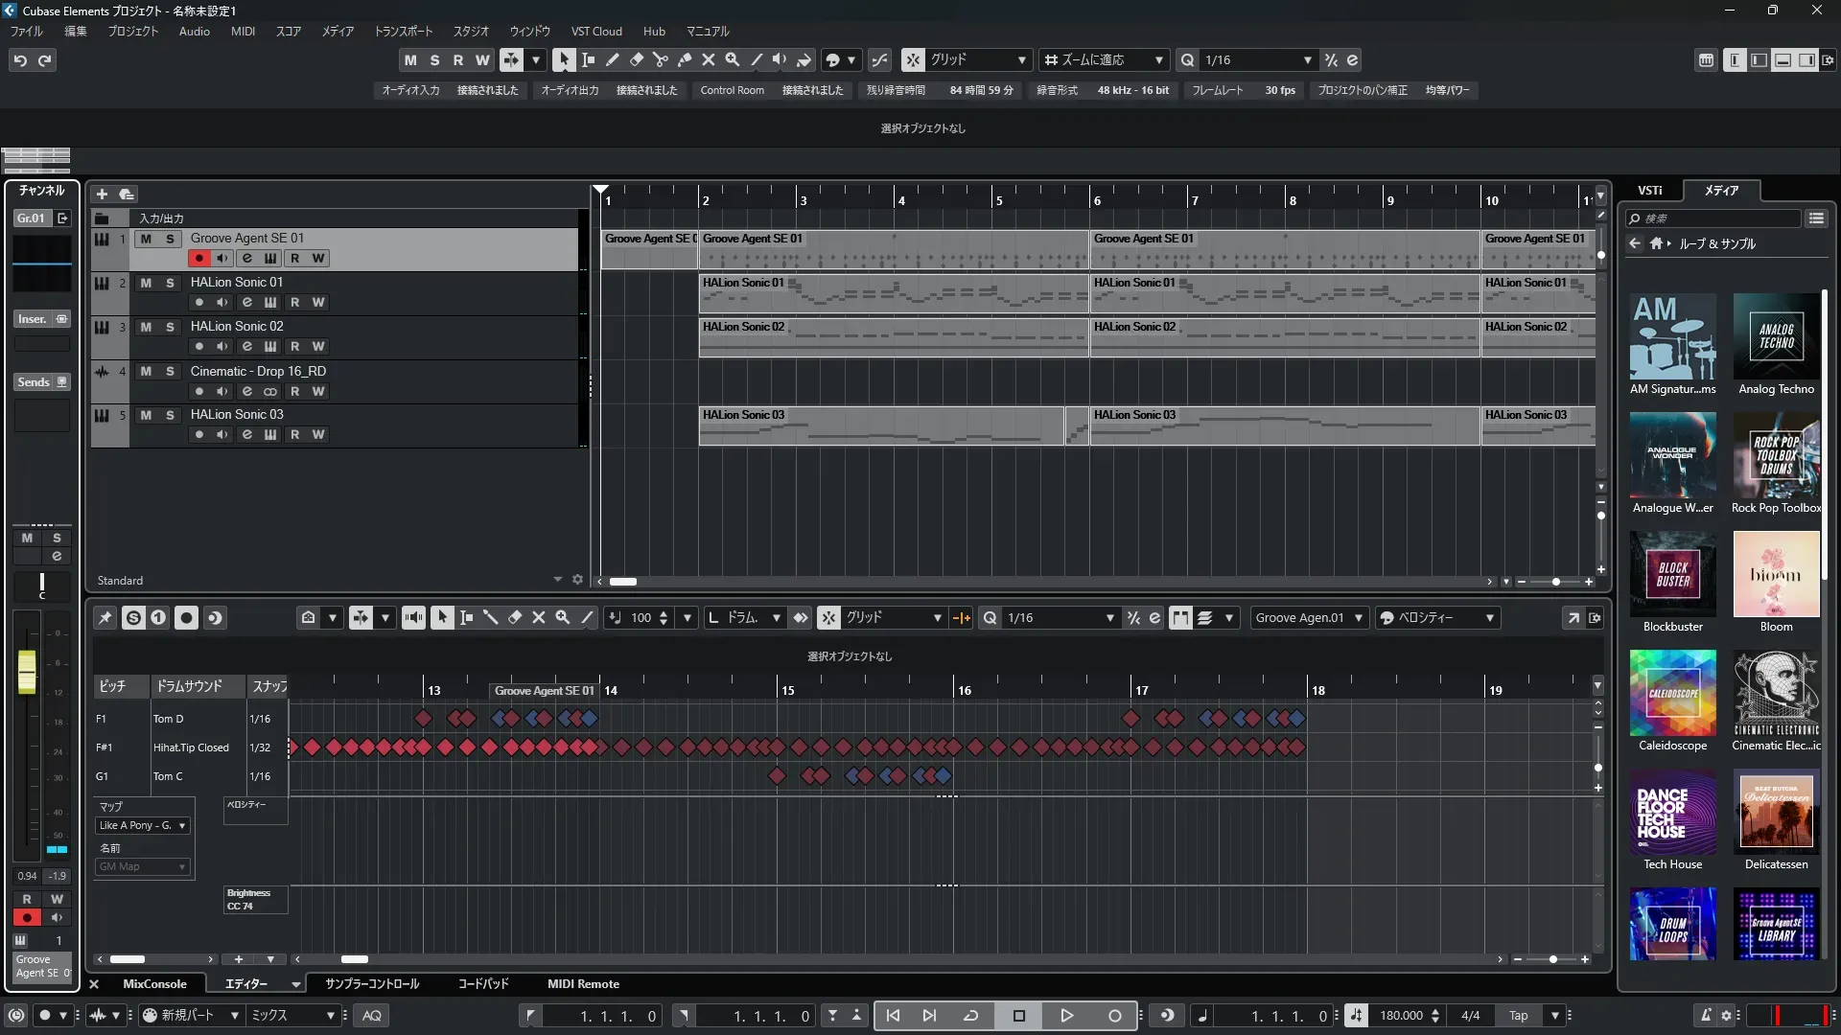Select the Eraser tool in main toolbar
Screen dimensions: 1841x1035
(x=636, y=59)
